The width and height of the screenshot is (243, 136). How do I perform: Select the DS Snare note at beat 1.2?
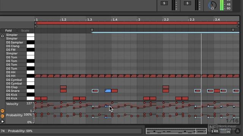pos(63,91)
